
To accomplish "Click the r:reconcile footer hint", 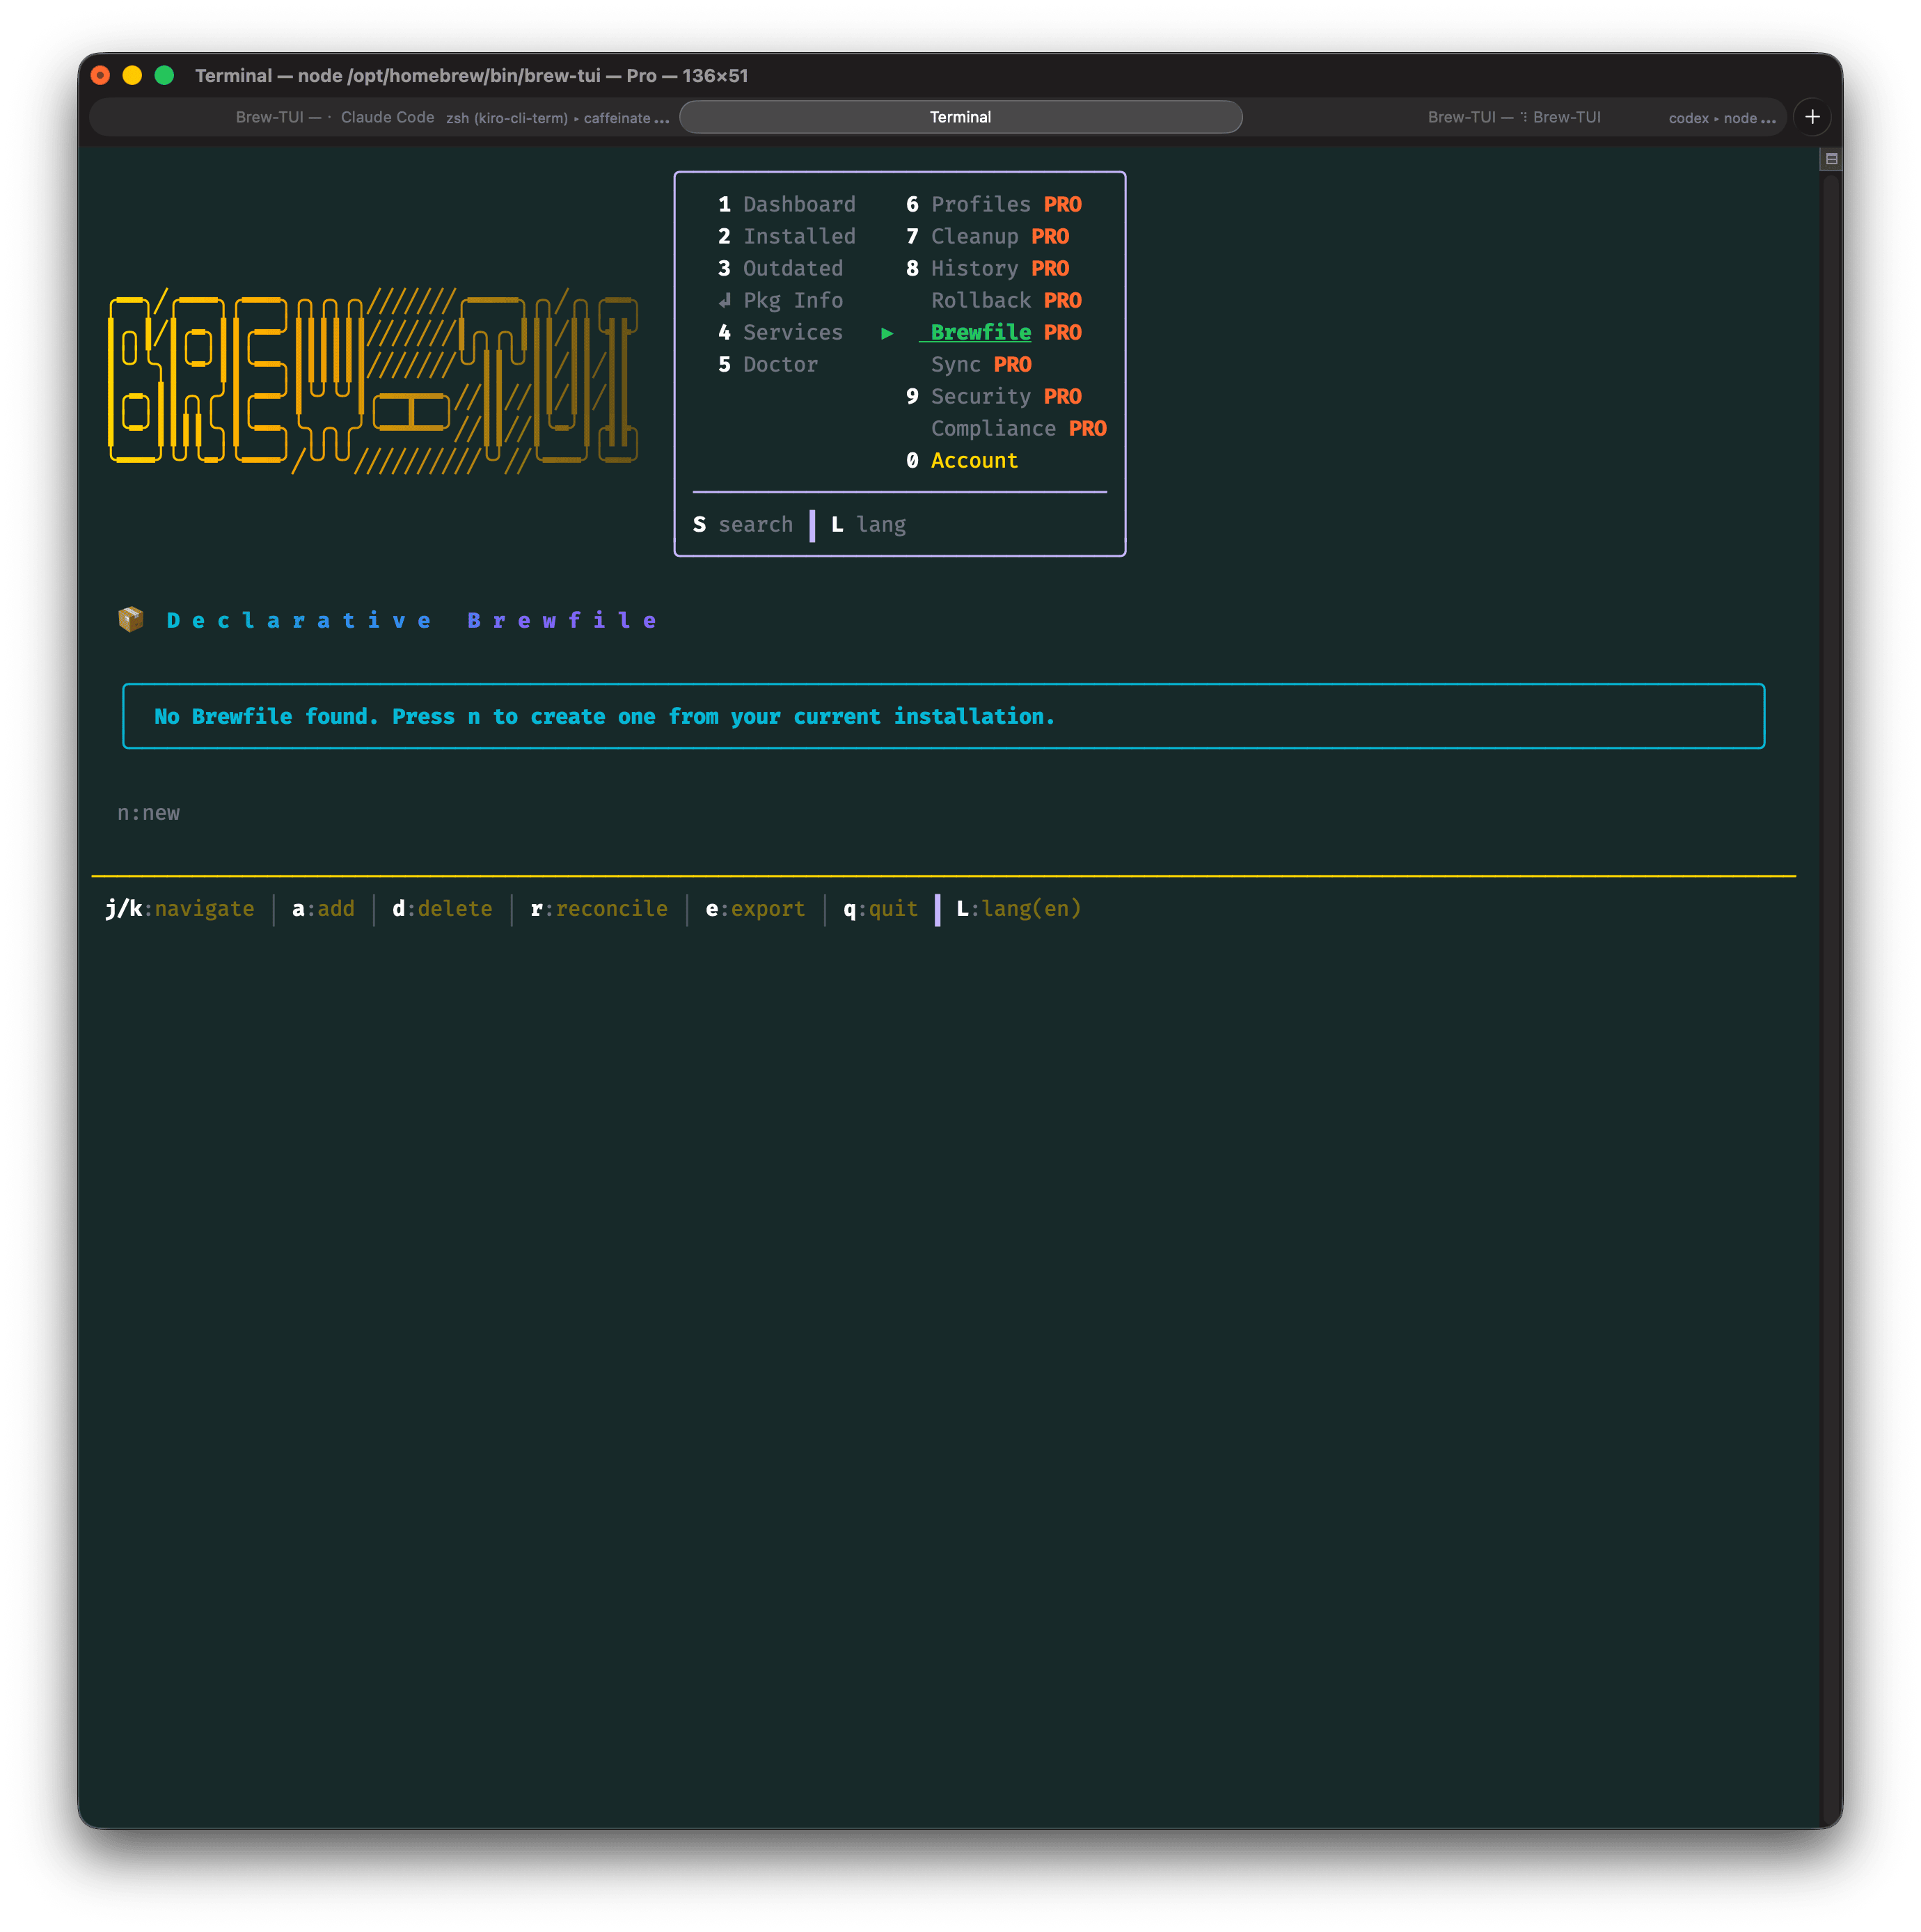I will (x=599, y=908).
